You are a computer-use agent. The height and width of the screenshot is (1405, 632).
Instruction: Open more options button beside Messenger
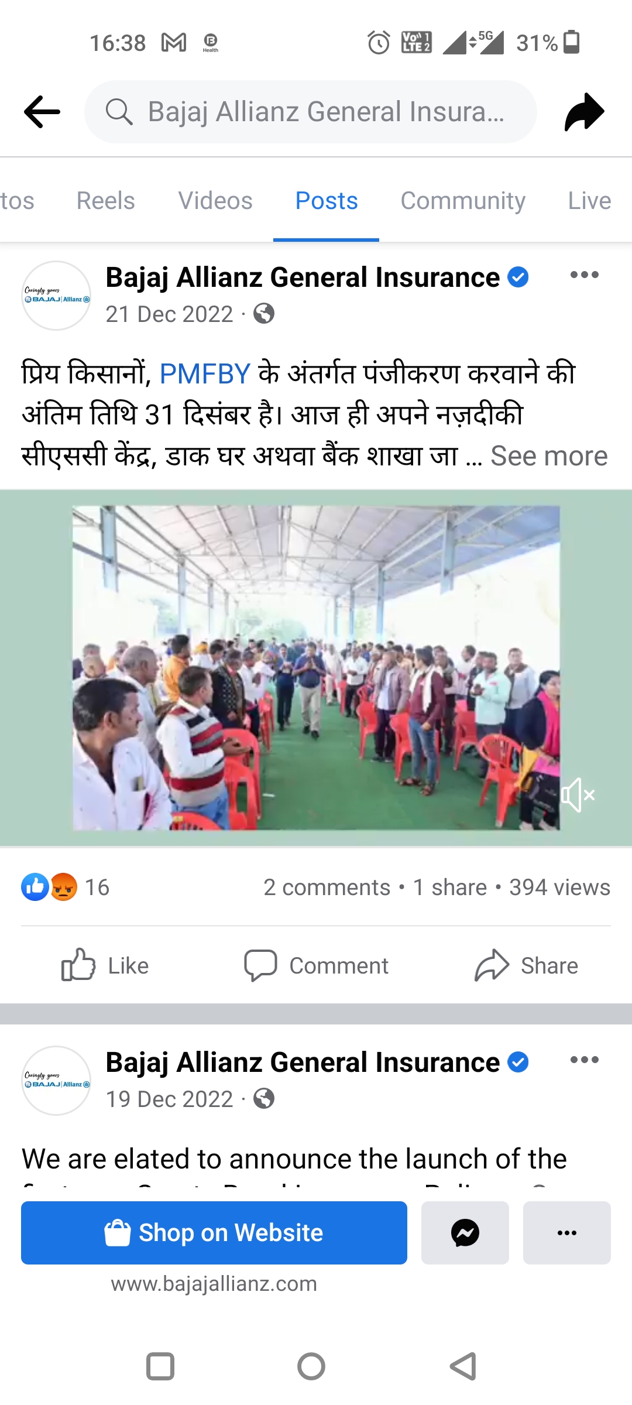coord(567,1233)
